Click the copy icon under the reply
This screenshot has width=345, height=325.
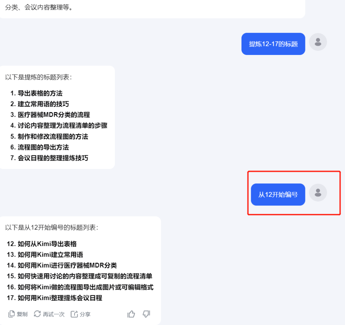point(11,314)
